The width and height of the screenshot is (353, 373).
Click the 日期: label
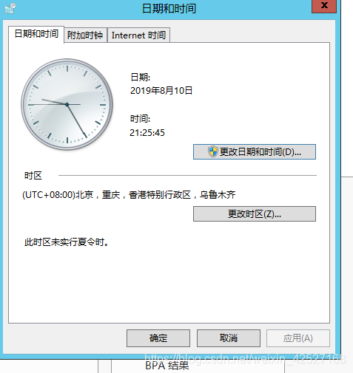pyautogui.click(x=140, y=78)
